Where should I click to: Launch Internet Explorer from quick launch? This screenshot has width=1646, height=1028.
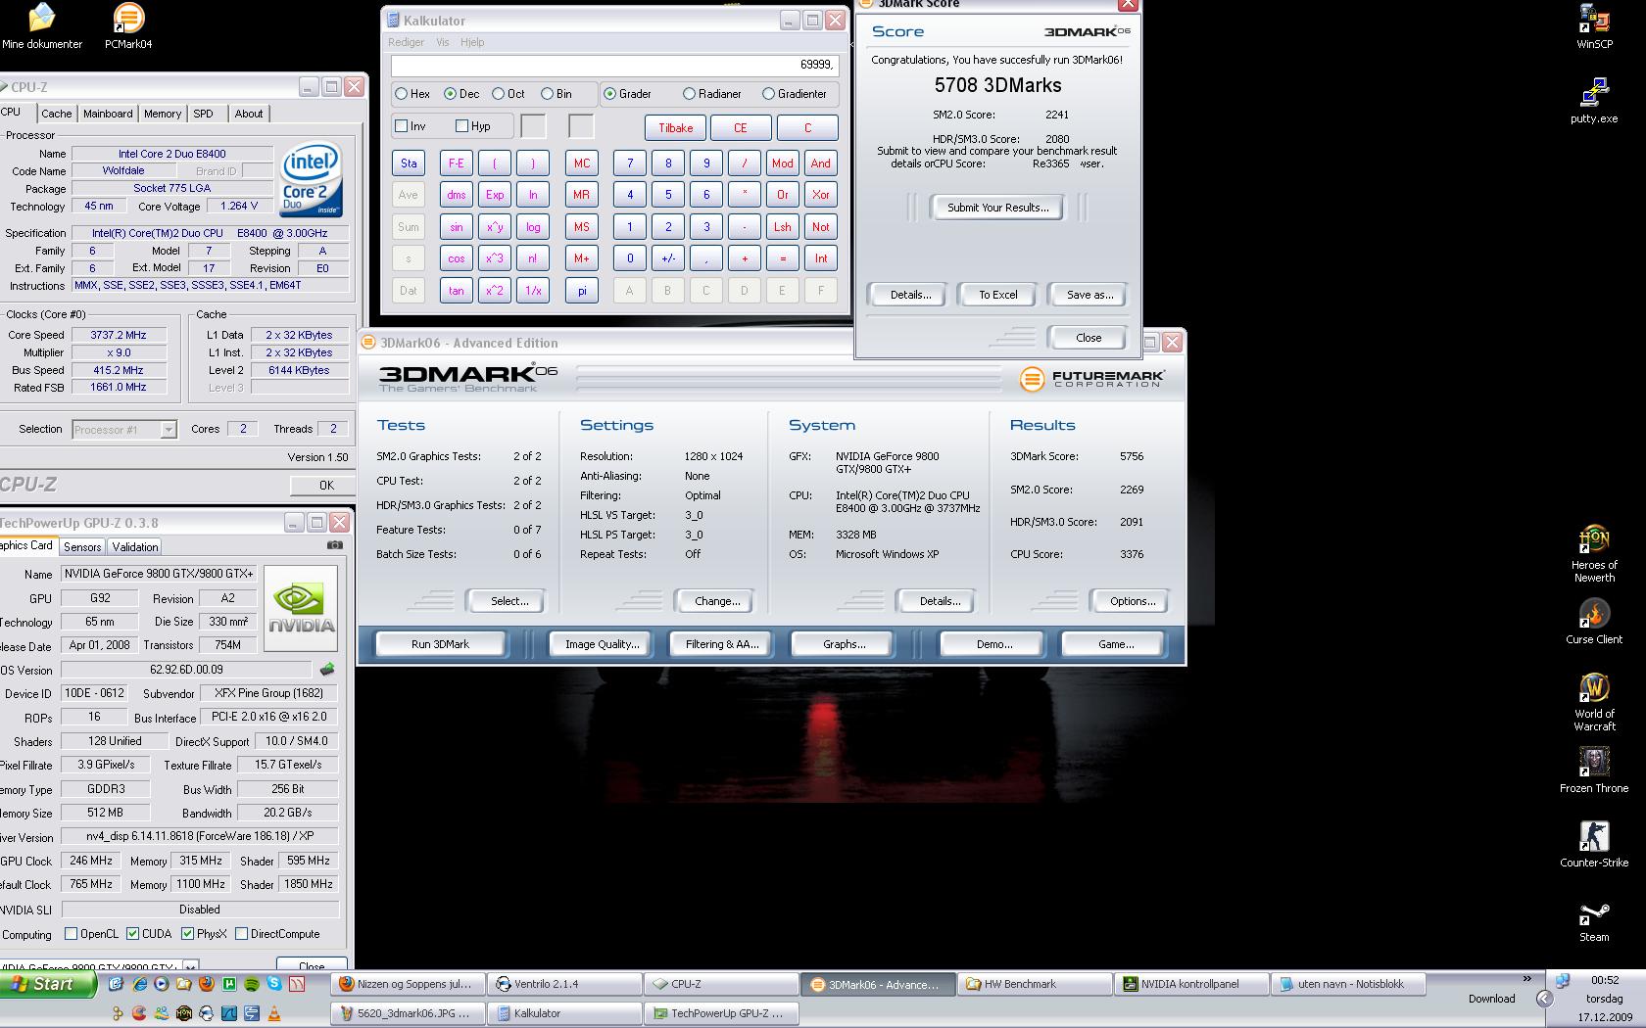[138, 984]
